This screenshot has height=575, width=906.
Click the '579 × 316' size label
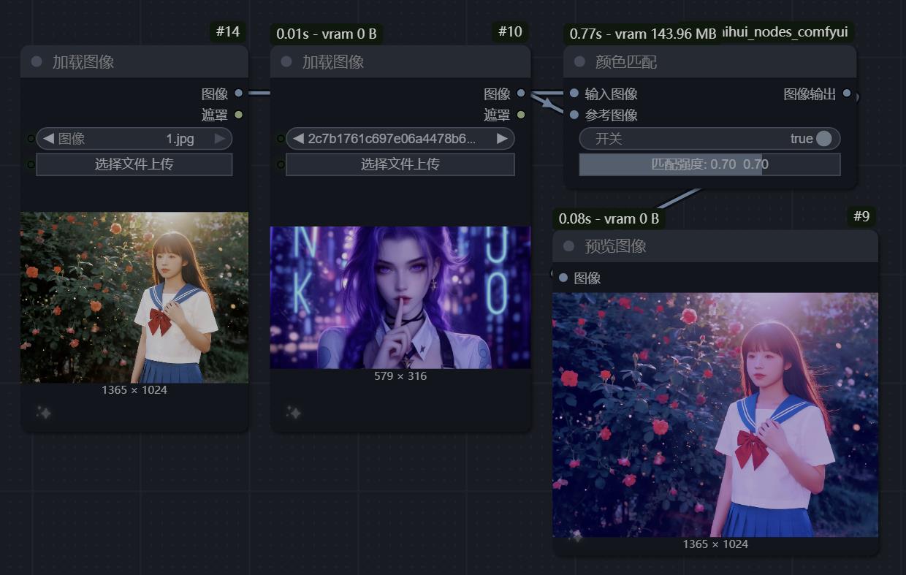point(400,376)
